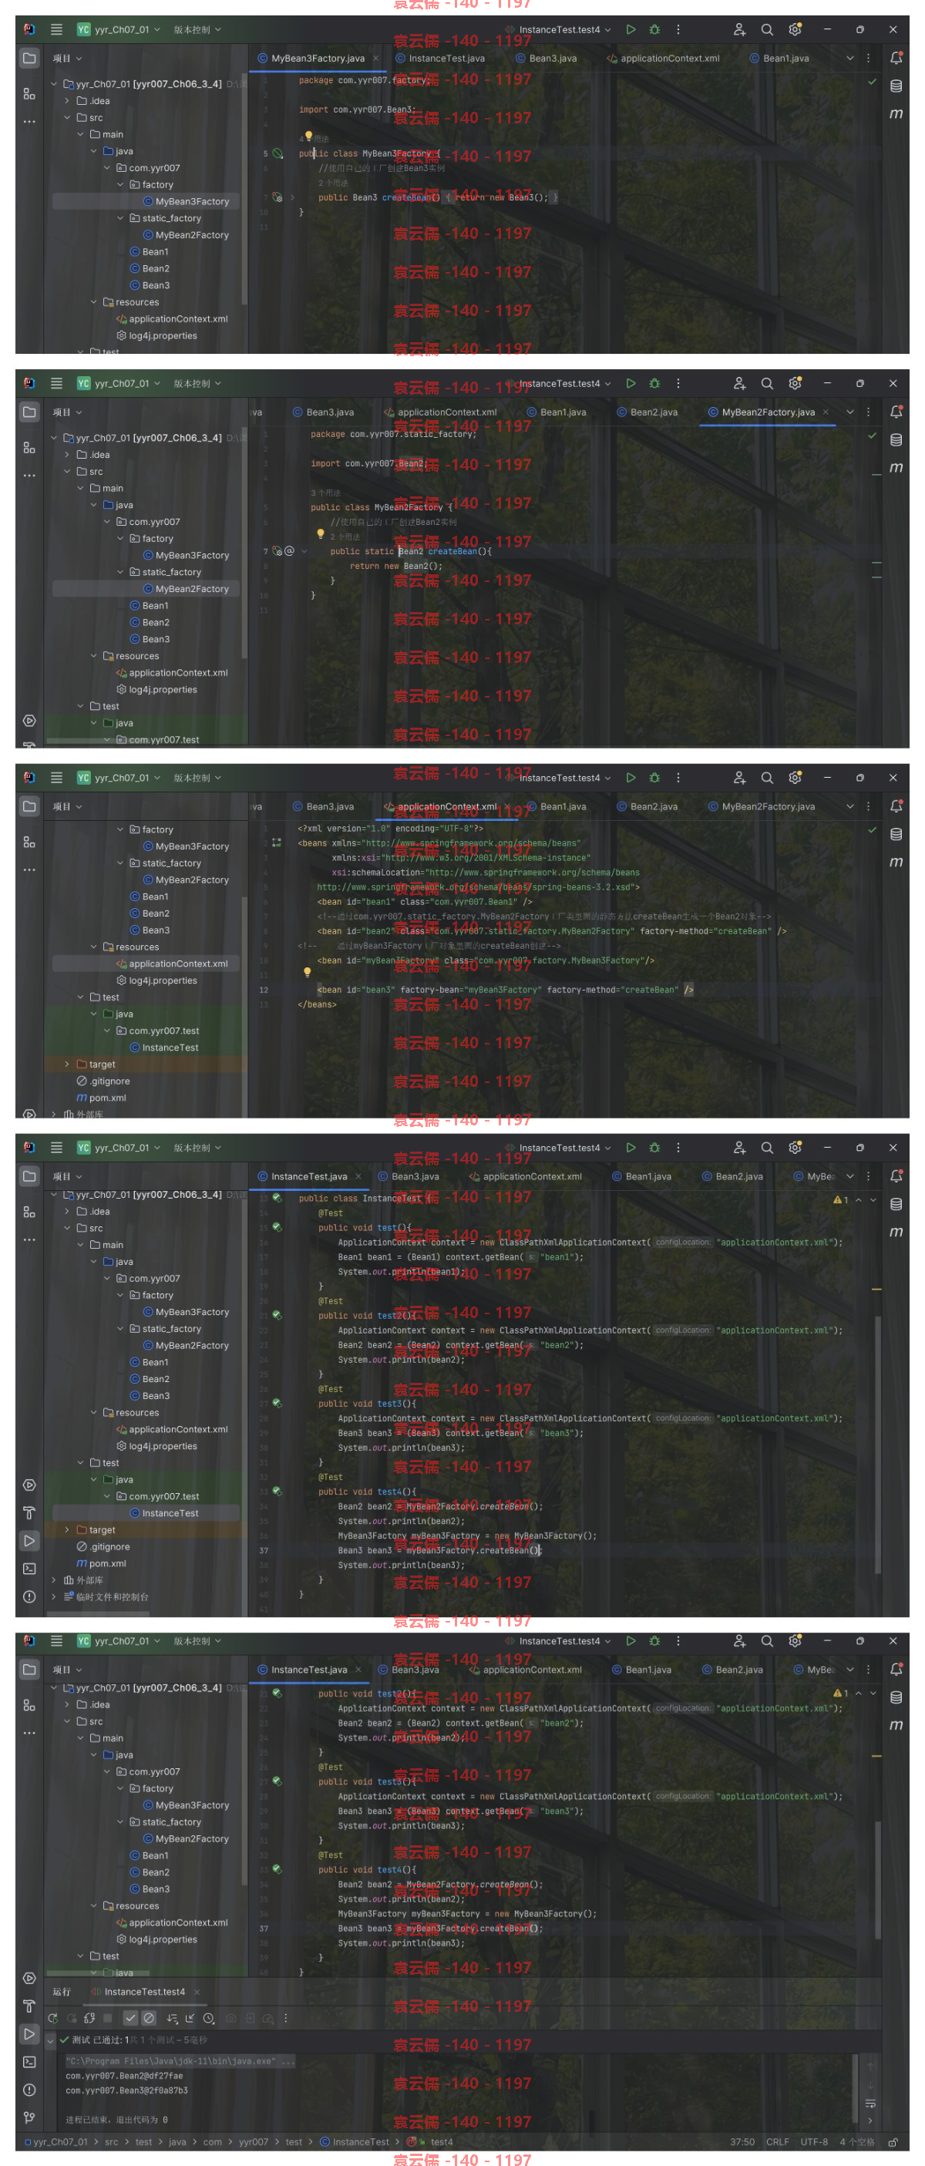Select the MyBean3Factory.java editor tab
The height and width of the screenshot is (2166, 925).
coord(317,58)
